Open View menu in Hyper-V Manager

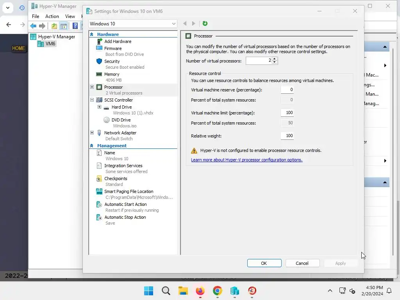coord(70,16)
